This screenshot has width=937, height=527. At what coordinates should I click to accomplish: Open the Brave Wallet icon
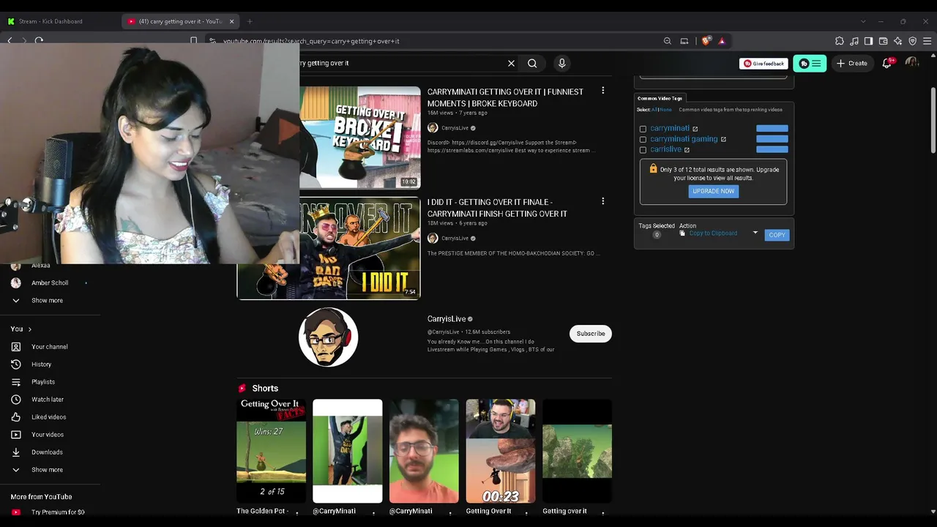click(x=884, y=41)
